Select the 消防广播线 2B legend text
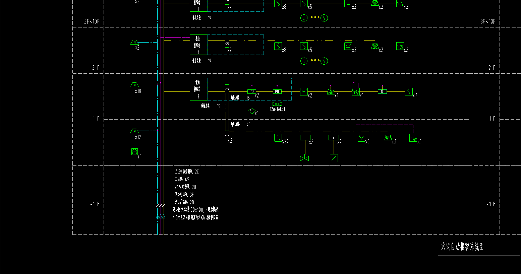This screenshot has width=521, height=274. coord(184,202)
